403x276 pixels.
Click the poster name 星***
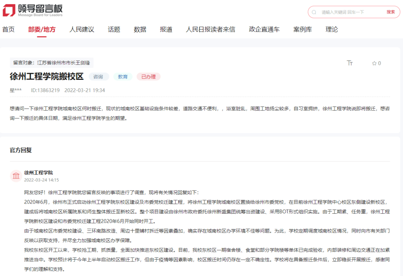coord(16,90)
